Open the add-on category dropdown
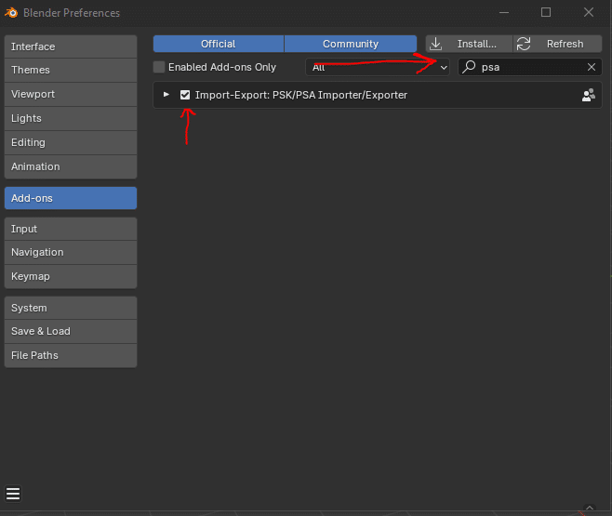This screenshot has width=612, height=516. [x=378, y=67]
